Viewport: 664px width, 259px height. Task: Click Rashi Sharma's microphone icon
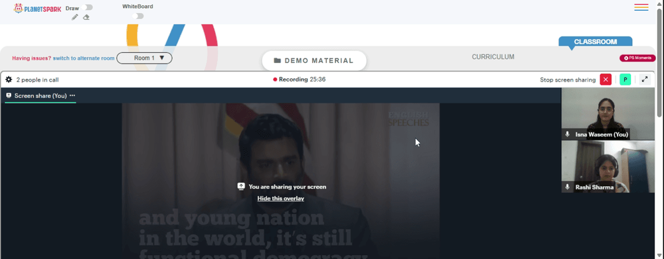[568, 187]
